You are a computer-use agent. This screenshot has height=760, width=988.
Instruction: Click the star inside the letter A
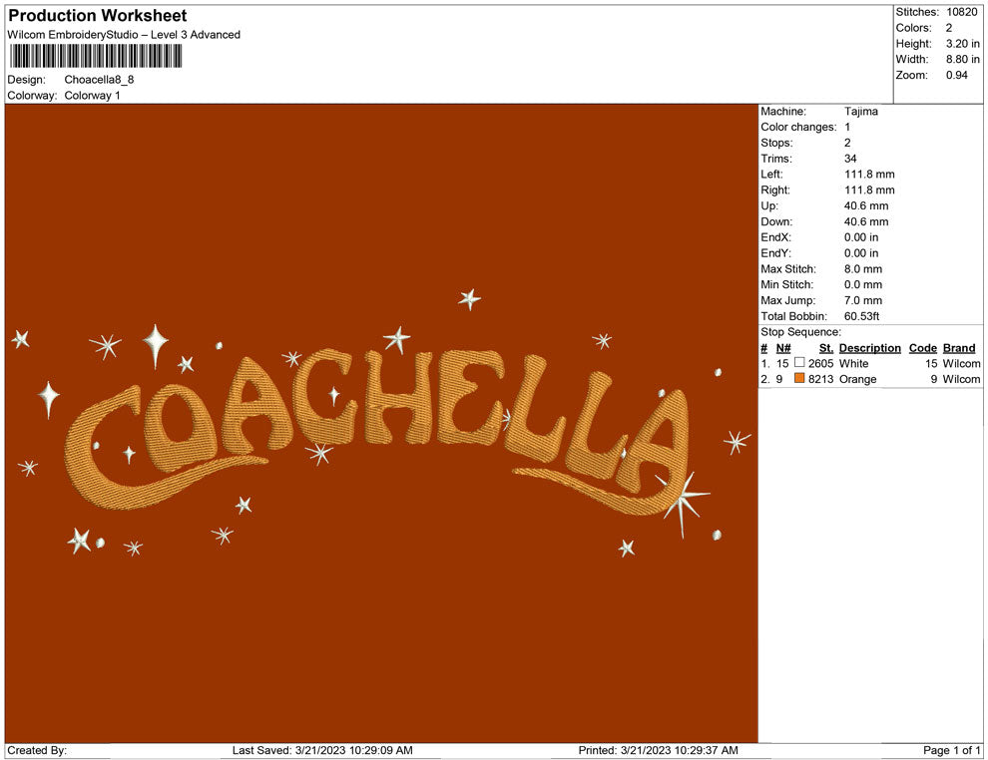(334, 395)
